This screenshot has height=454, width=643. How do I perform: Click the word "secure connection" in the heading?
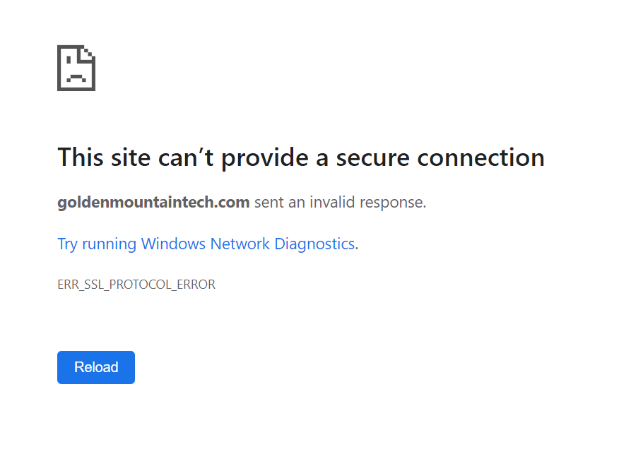[440, 157]
